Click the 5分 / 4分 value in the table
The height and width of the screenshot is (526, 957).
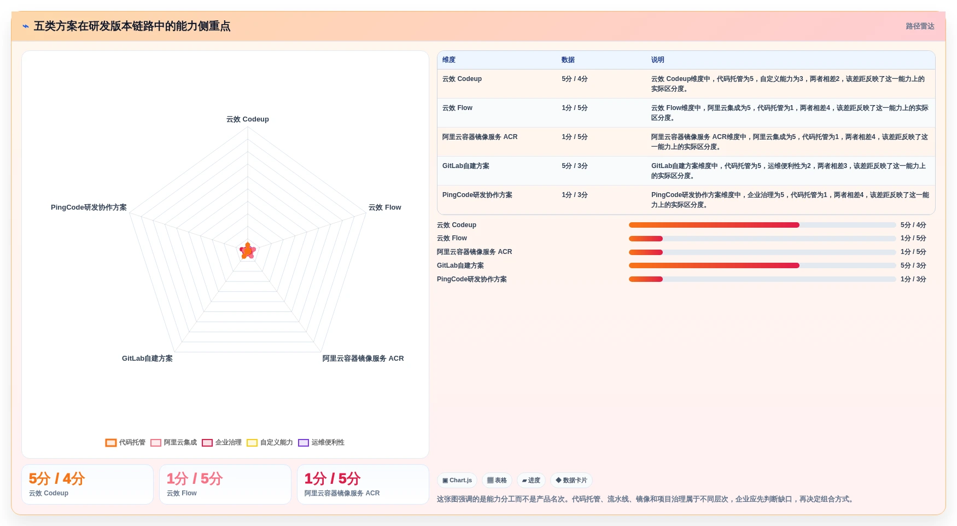coord(575,79)
